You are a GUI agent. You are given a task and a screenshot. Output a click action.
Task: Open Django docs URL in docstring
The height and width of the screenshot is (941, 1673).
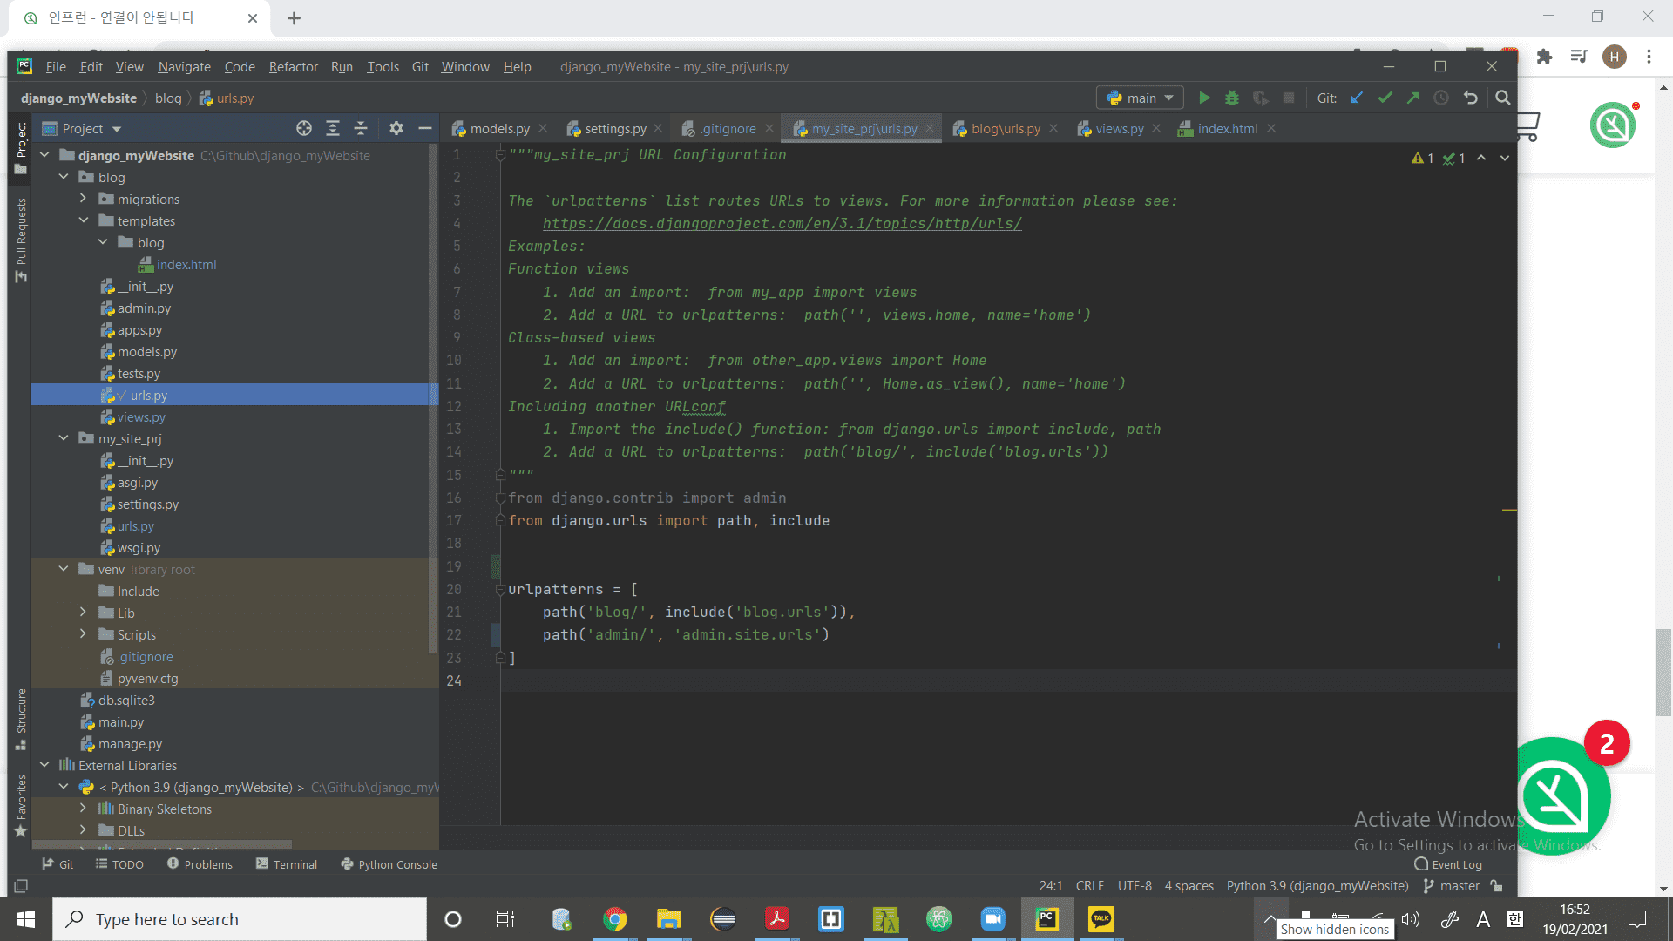pos(782,224)
